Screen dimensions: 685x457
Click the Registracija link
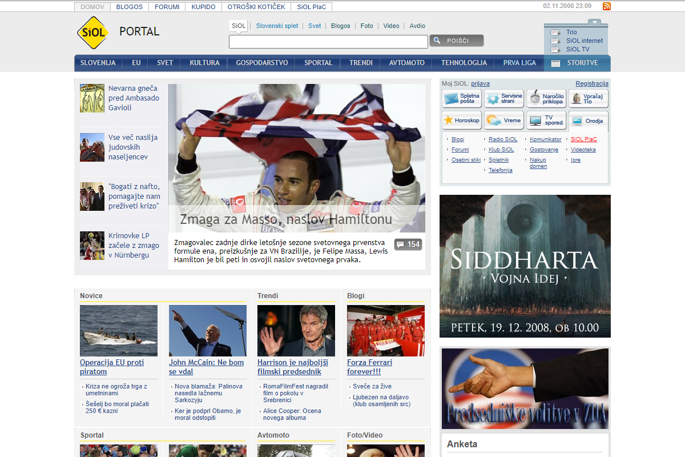pos(591,83)
